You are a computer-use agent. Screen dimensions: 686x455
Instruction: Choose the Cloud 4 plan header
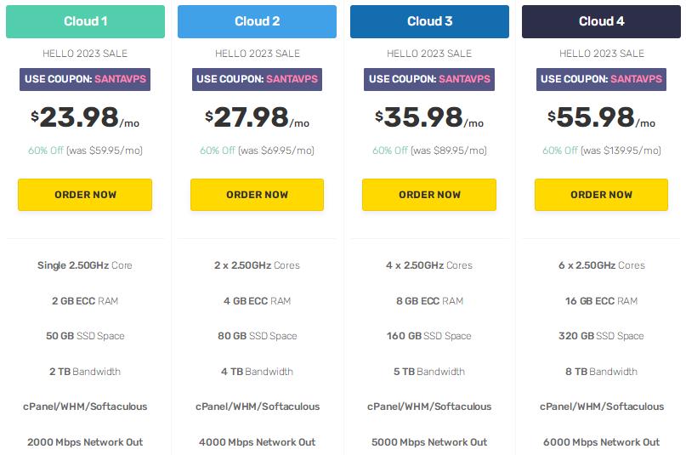click(x=601, y=21)
